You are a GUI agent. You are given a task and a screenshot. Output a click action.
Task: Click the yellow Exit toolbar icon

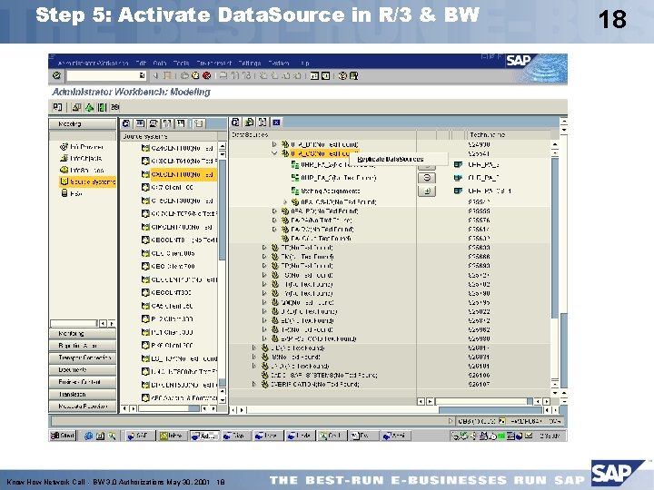coord(195,75)
